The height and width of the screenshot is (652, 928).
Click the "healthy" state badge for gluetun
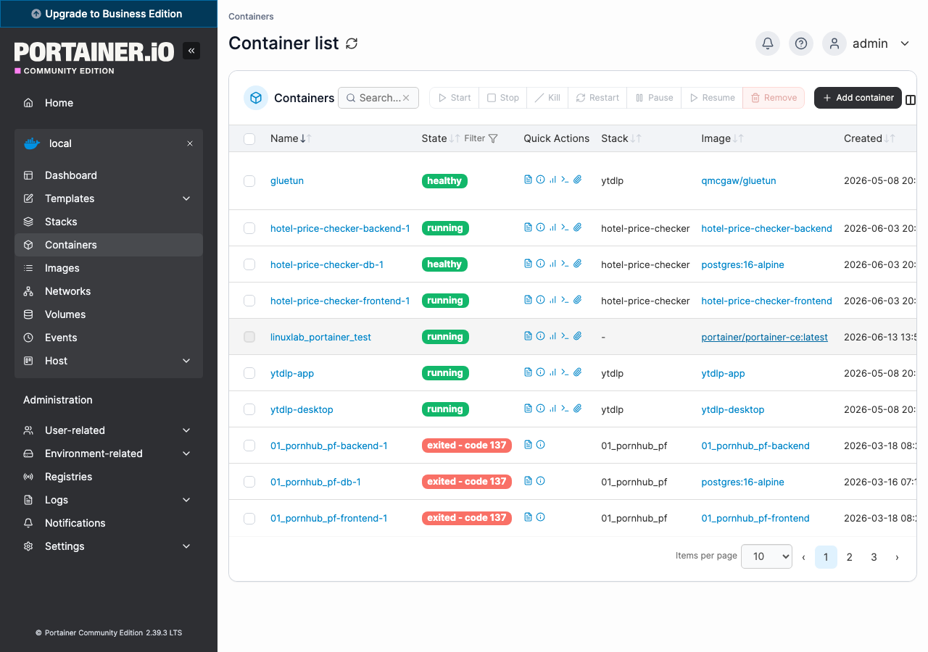coord(444,181)
